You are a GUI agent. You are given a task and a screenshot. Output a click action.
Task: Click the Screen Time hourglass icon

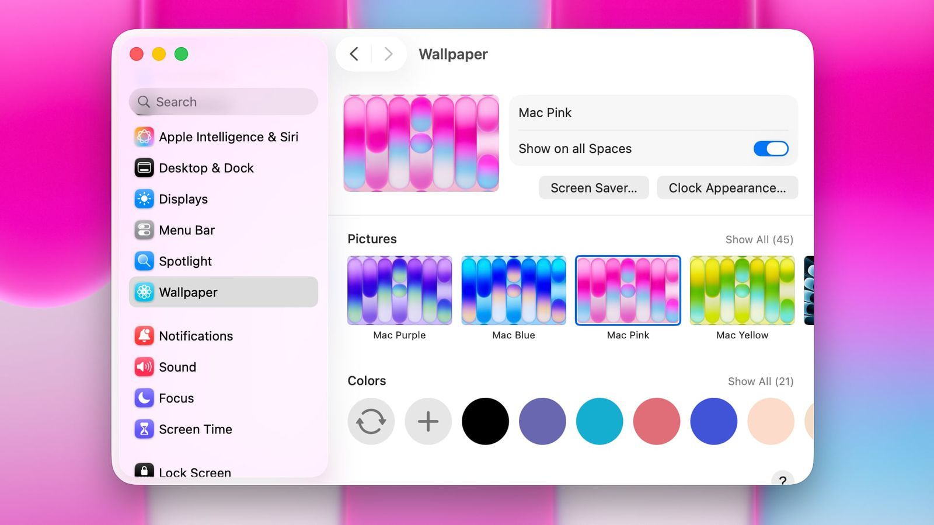click(x=144, y=429)
